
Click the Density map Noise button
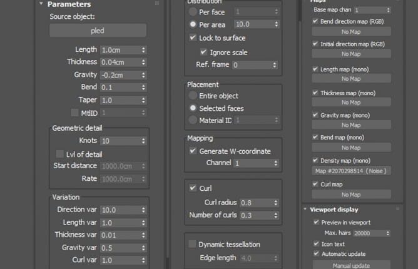(351, 171)
